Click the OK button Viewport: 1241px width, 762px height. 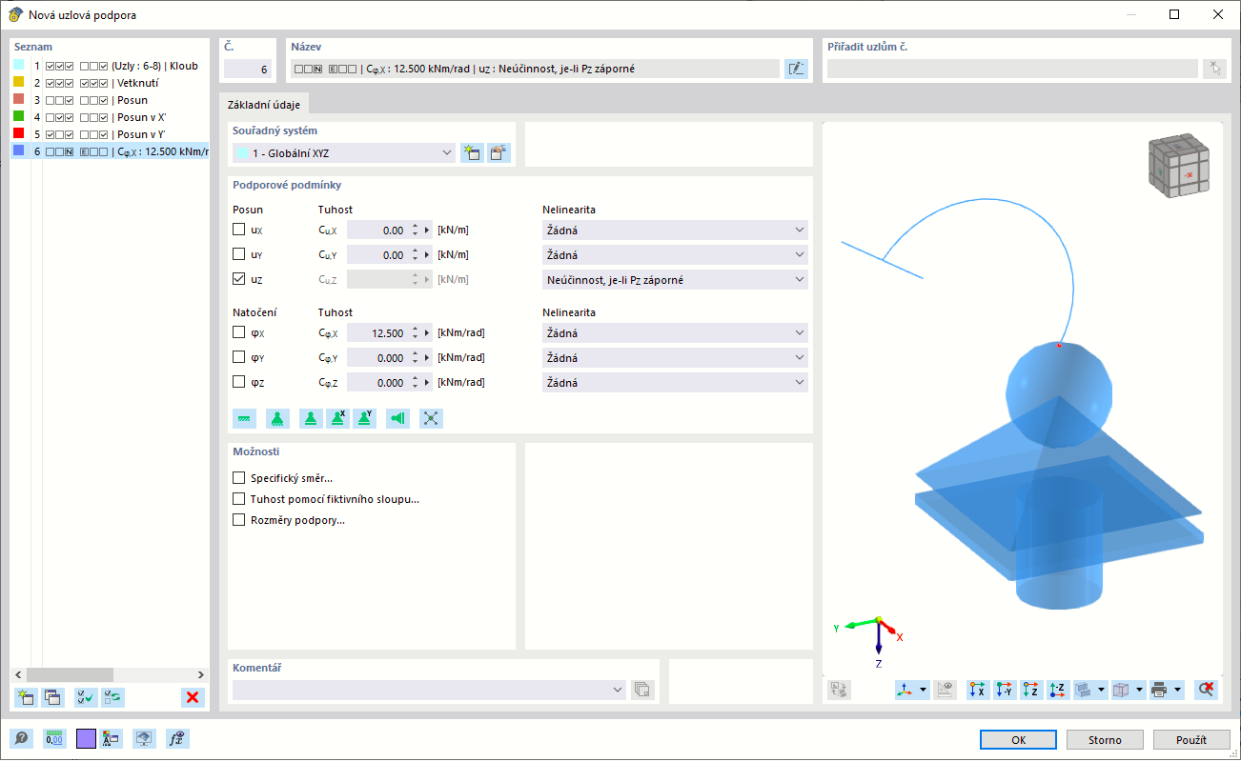tap(1018, 740)
